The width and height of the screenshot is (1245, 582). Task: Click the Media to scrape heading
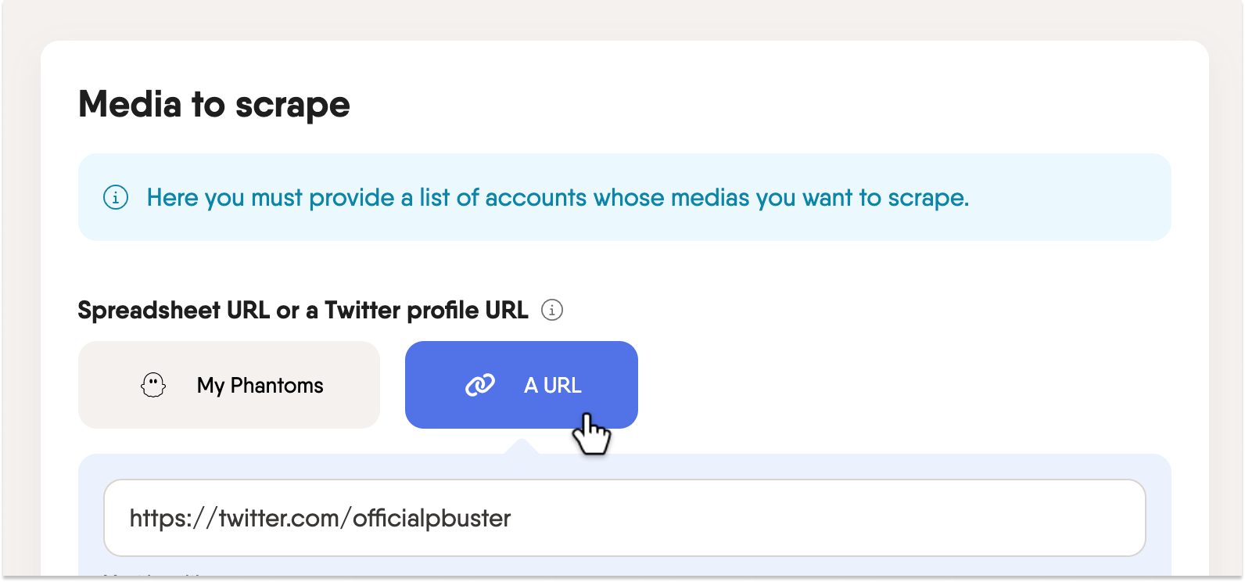pos(214,105)
